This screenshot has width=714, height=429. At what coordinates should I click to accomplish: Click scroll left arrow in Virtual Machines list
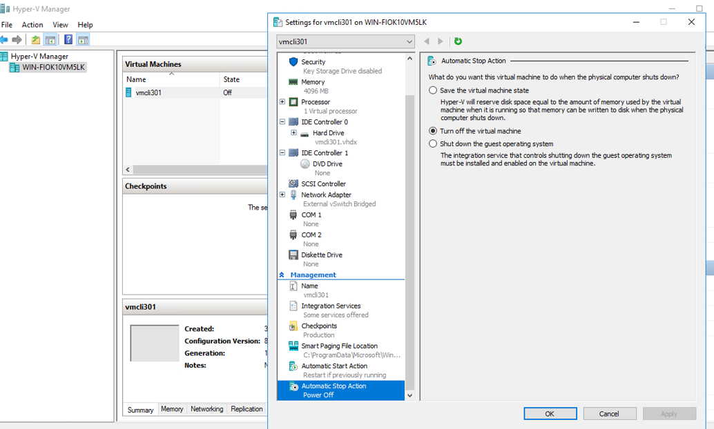[128, 169]
